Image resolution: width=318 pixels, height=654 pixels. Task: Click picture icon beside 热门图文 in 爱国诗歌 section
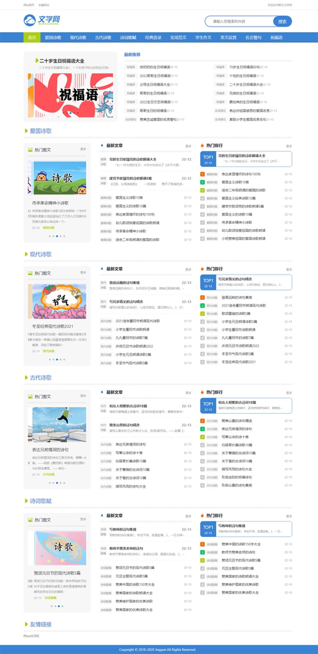pos(30,150)
